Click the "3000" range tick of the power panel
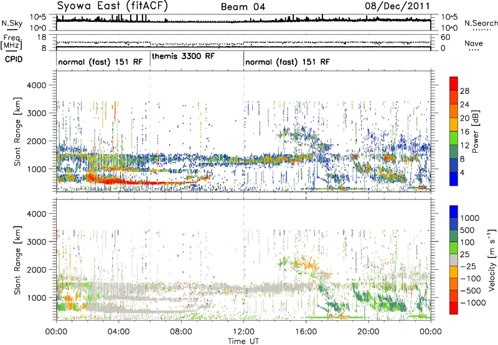The image size is (498, 345). 37,113
